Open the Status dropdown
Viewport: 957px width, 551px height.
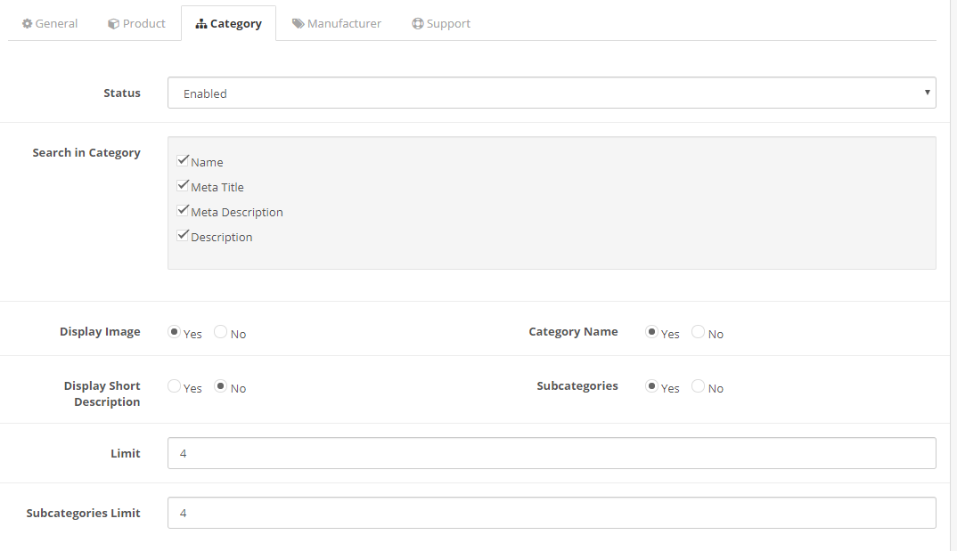tap(551, 93)
